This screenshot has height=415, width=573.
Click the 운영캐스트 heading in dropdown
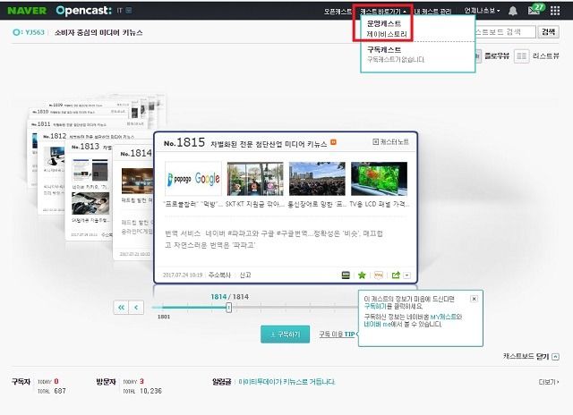pyautogui.click(x=384, y=24)
